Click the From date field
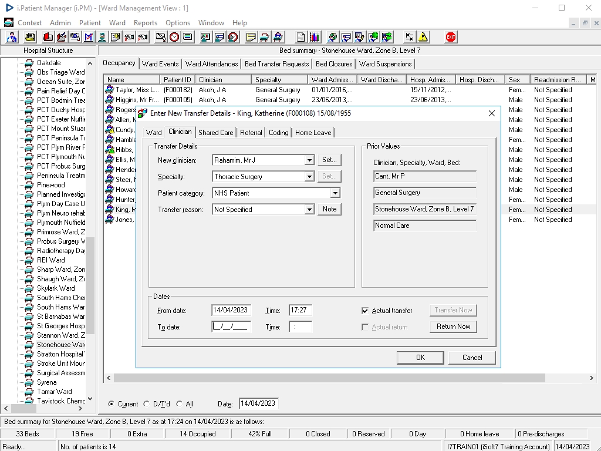This screenshot has width=601, height=451. (x=231, y=310)
